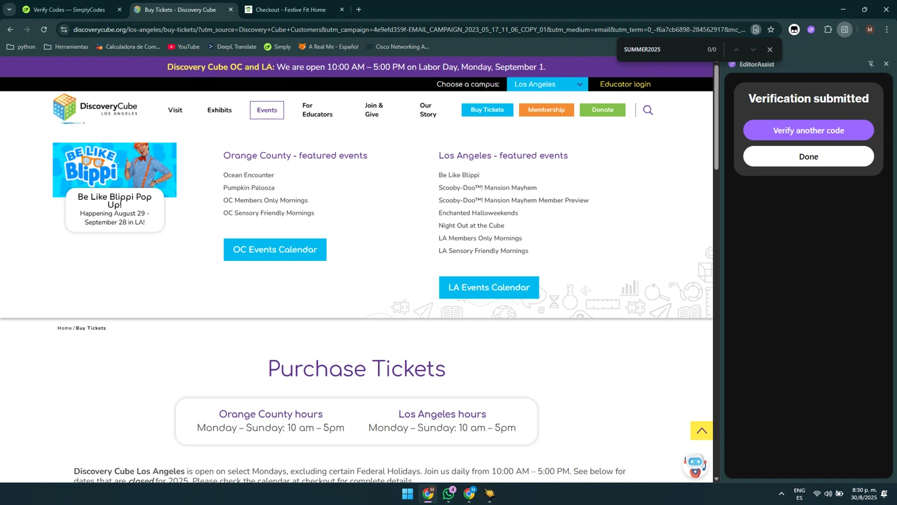Click the yellow scroll-to-top arrow
The height and width of the screenshot is (505, 897).
[x=701, y=431]
